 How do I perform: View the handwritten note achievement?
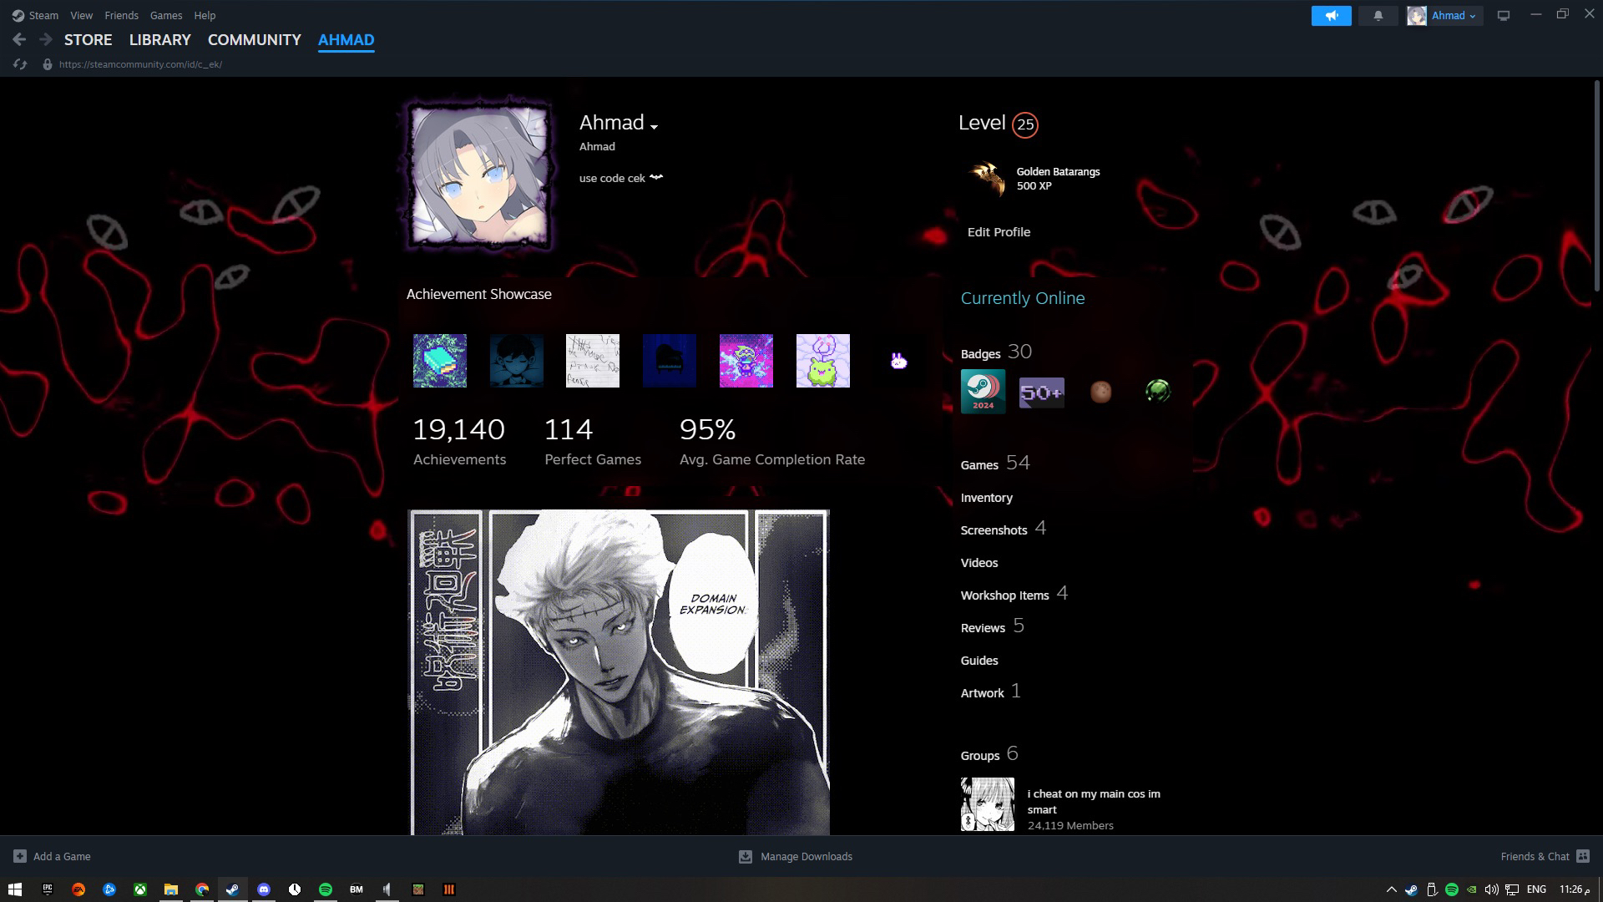(x=593, y=361)
